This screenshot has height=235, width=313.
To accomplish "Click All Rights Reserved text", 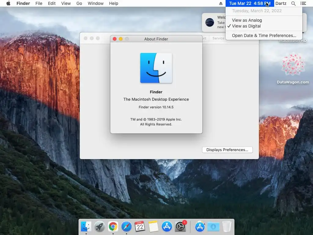I will (156, 124).
